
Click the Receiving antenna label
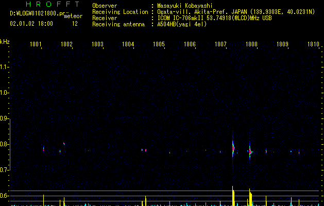118,24
